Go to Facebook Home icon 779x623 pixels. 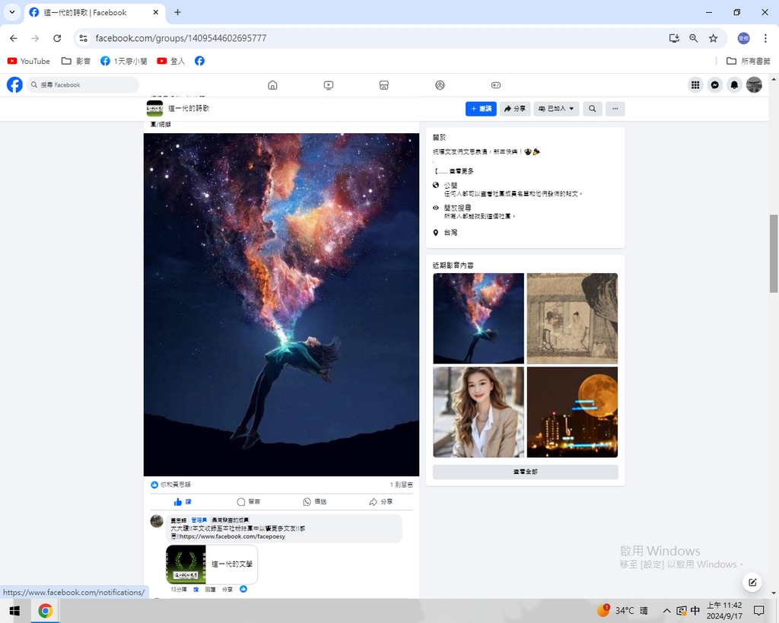tap(272, 85)
